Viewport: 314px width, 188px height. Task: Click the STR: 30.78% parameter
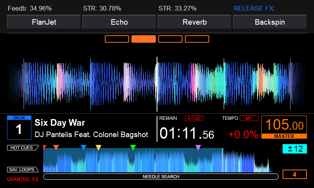[x=102, y=8]
